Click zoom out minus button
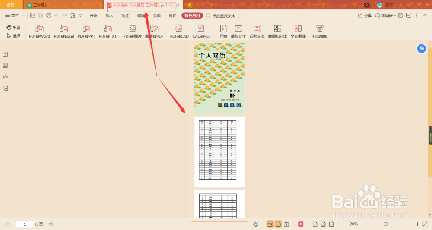This screenshot has width=432, height=230. coord(377,224)
